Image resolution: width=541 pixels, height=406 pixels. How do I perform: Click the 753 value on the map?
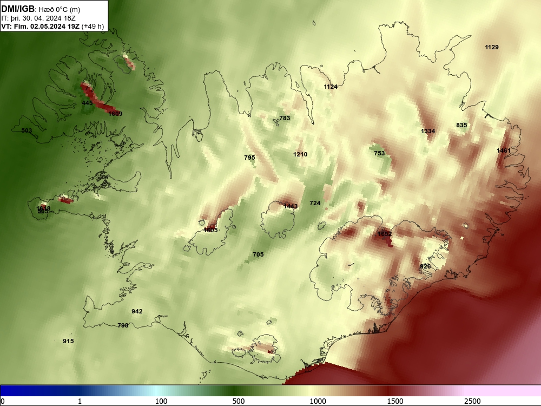tap(379, 153)
